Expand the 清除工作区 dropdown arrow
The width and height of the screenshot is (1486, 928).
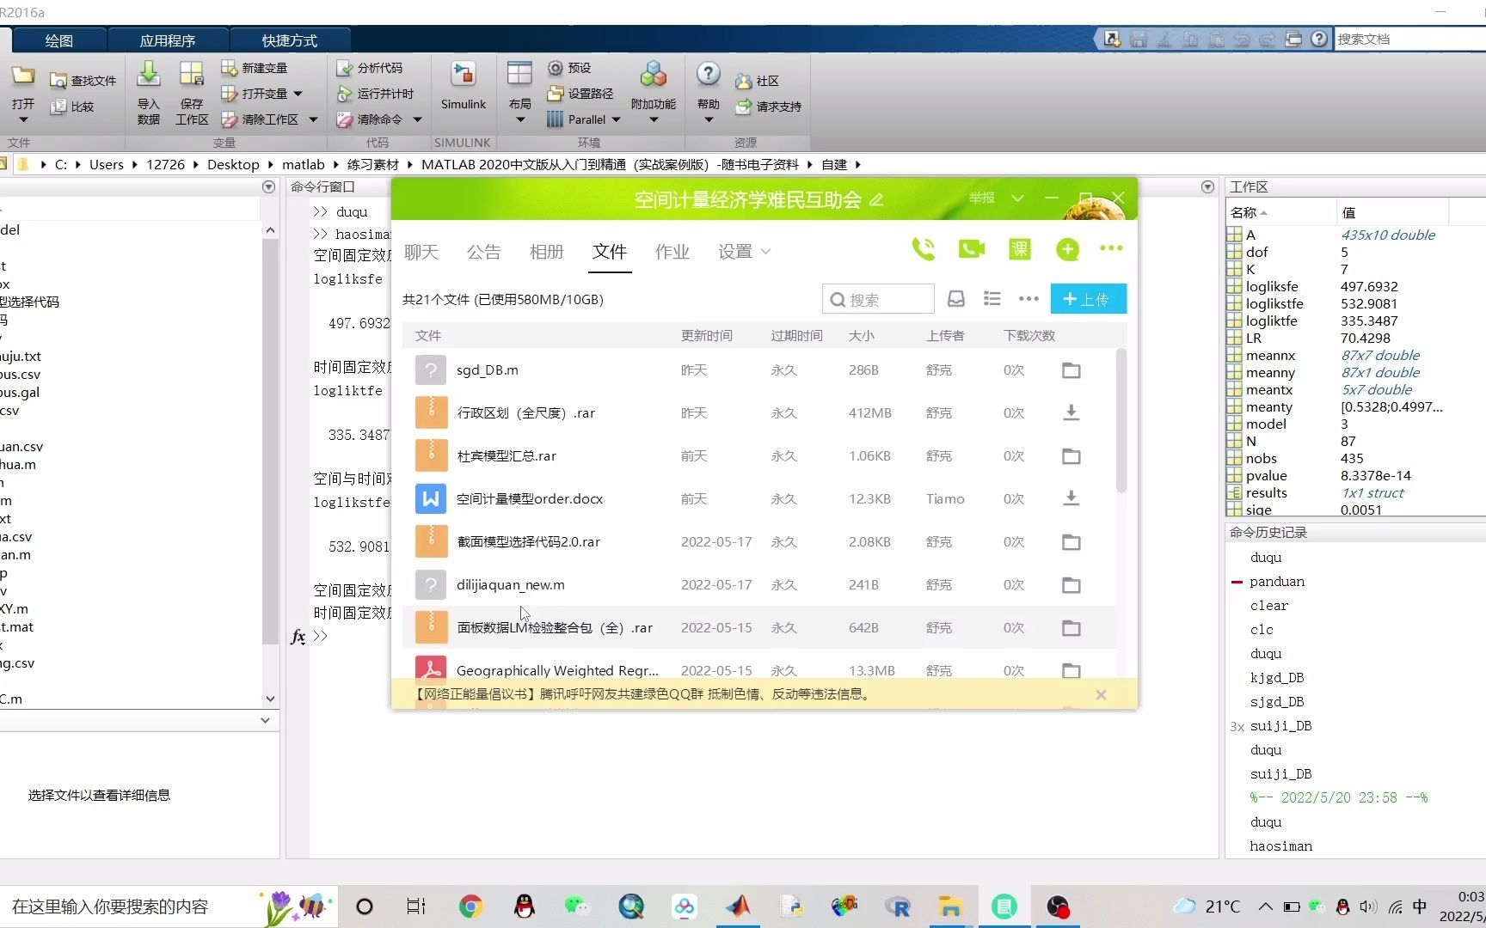(x=313, y=119)
